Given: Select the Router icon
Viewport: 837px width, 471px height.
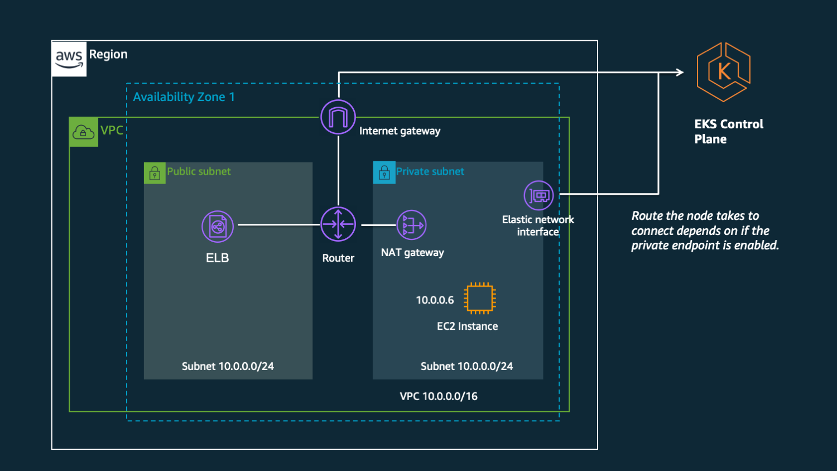Looking at the screenshot, I should point(338,224).
